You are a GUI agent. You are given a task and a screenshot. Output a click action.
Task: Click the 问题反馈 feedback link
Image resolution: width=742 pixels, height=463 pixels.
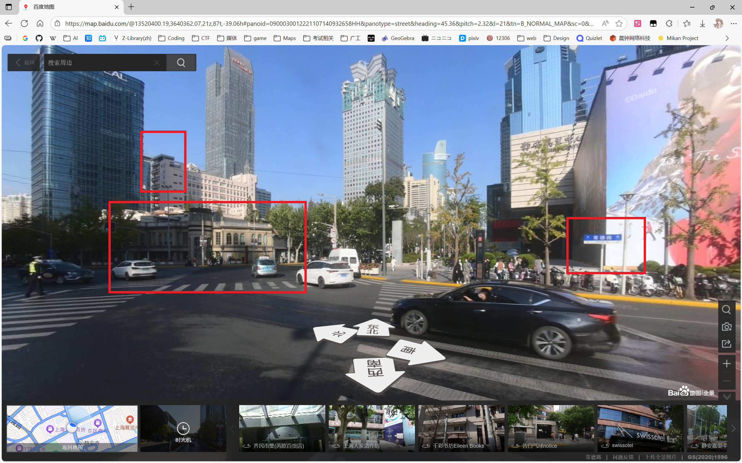click(623, 457)
